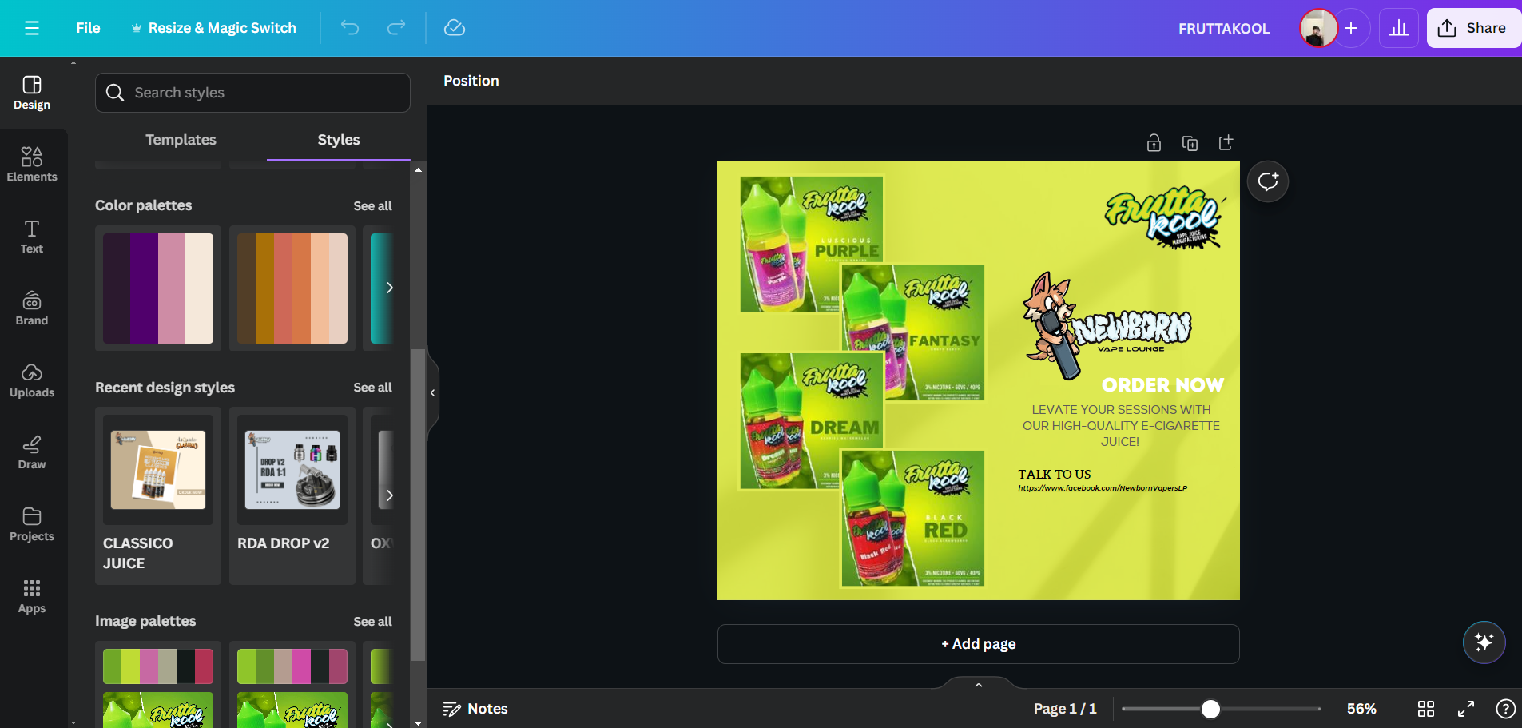Open the Position options
Image resolution: width=1522 pixels, height=728 pixels.
click(471, 81)
